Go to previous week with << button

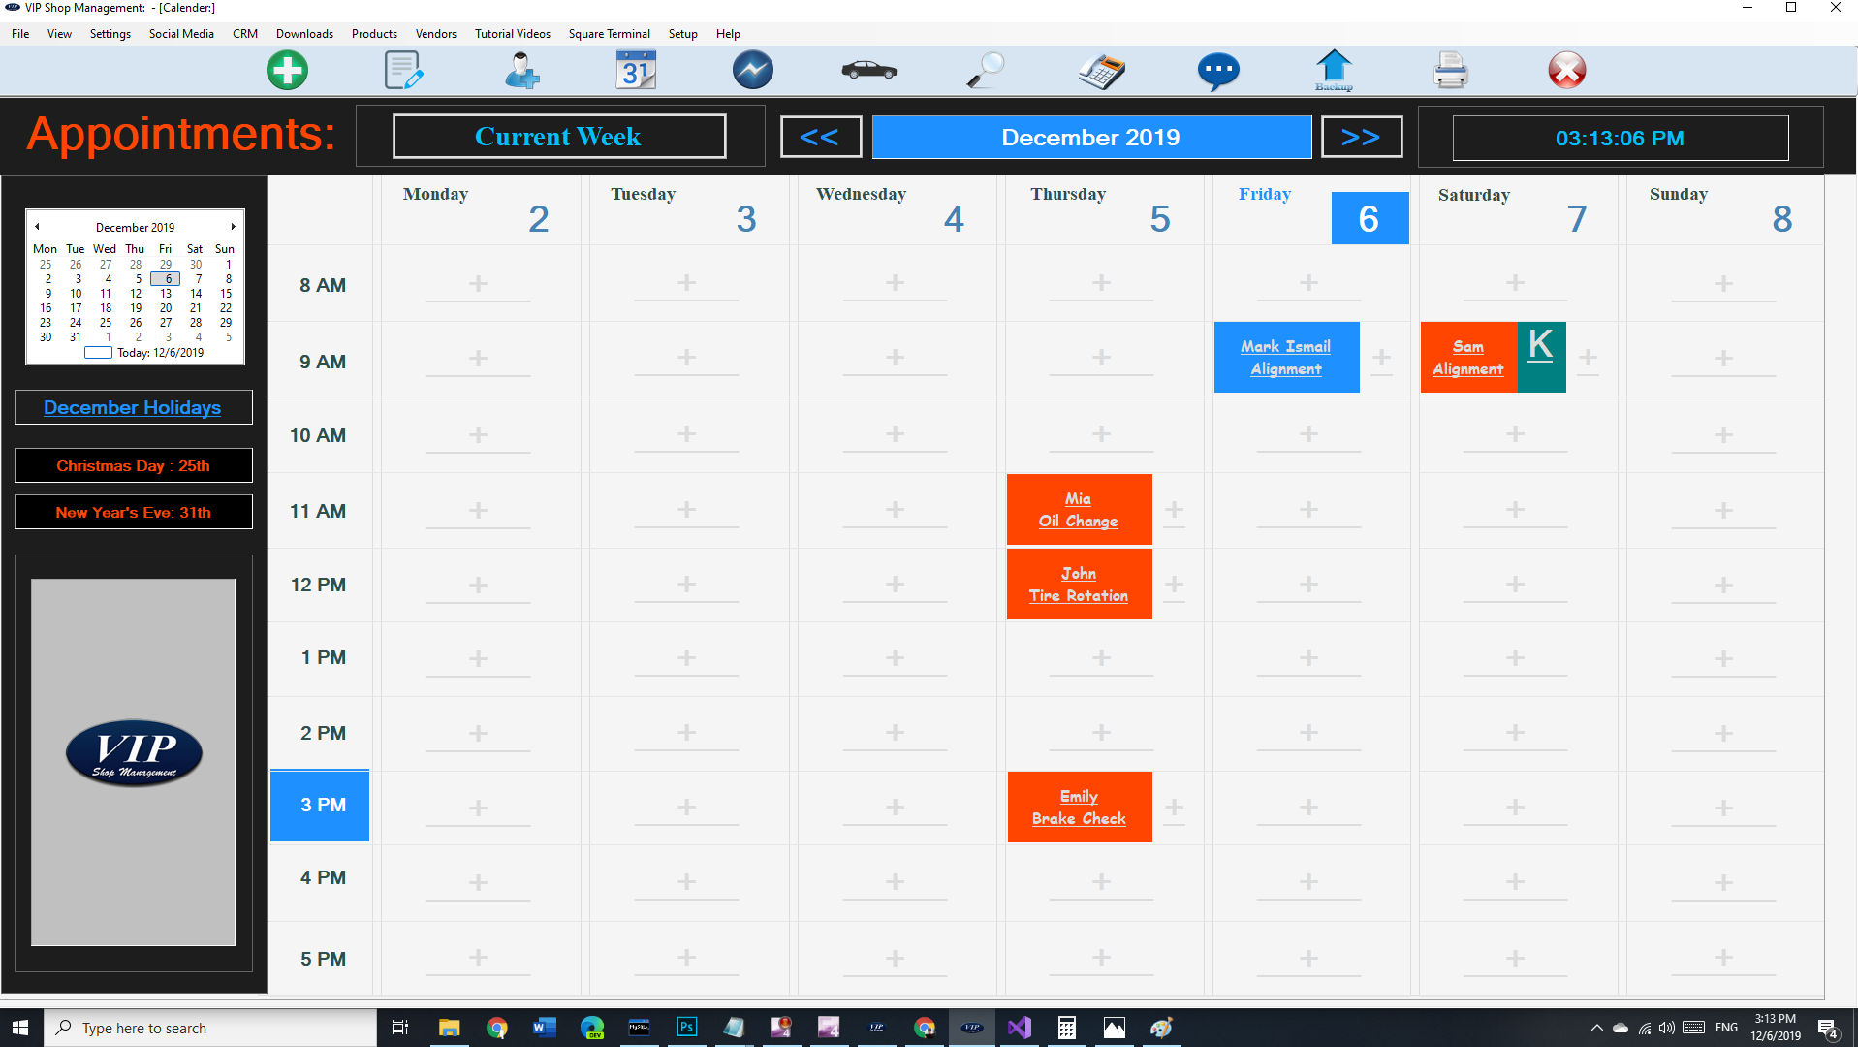(820, 137)
